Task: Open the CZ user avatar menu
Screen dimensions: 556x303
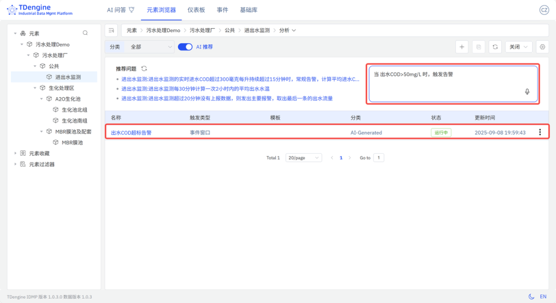Action: pyautogui.click(x=544, y=10)
